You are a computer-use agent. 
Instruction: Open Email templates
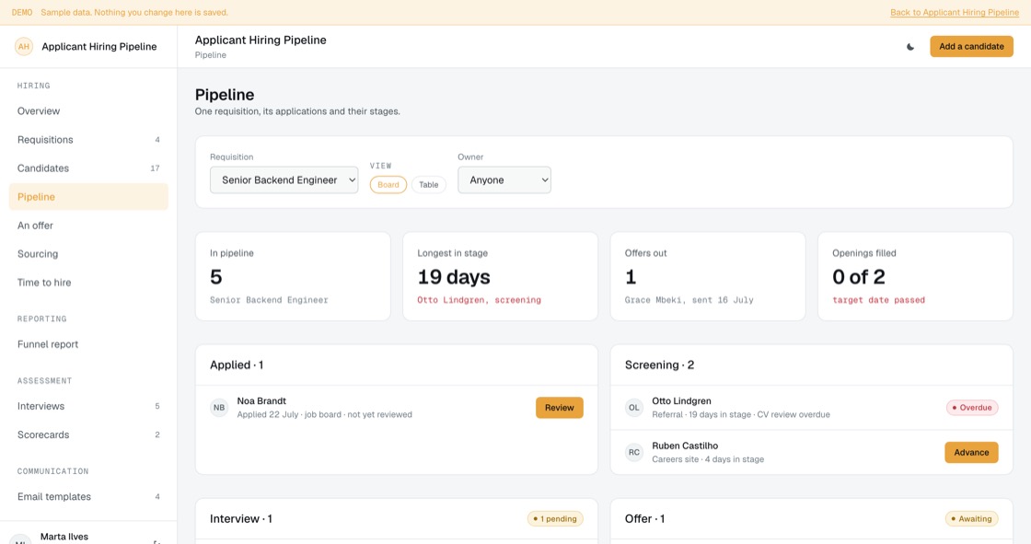pos(88,497)
